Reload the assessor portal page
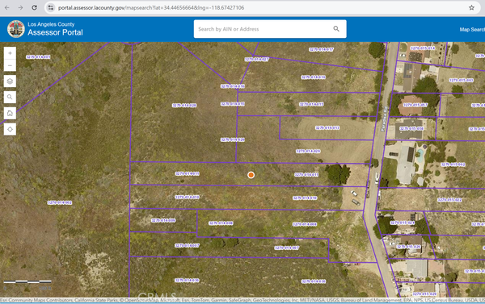The height and width of the screenshot is (304, 485). 34,8
